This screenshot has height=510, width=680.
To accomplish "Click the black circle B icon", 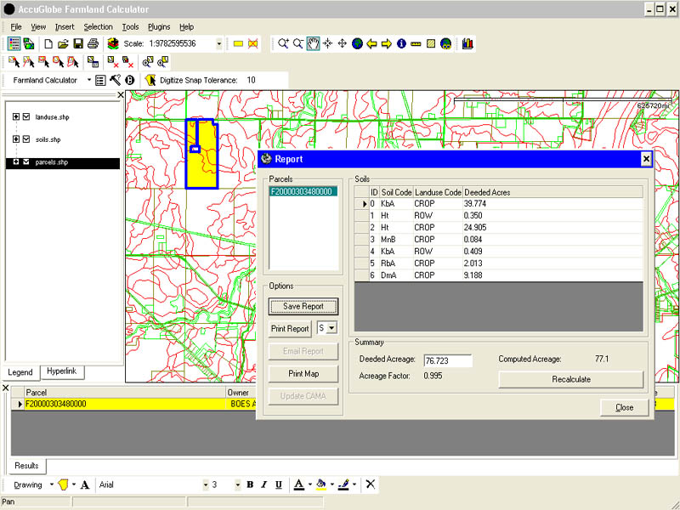I will (x=130, y=80).
